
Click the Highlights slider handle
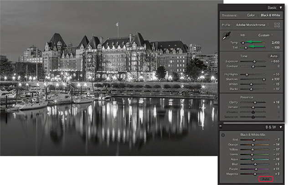(x=247, y=75)
